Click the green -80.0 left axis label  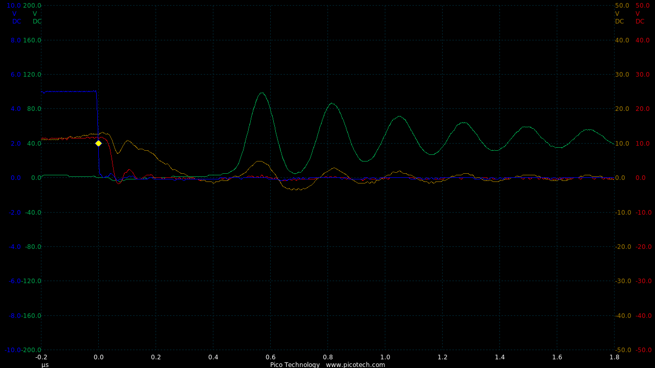click(x=32, y=247)
